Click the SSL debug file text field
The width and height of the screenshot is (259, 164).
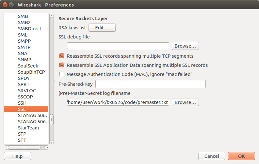(x=118, y=46)
